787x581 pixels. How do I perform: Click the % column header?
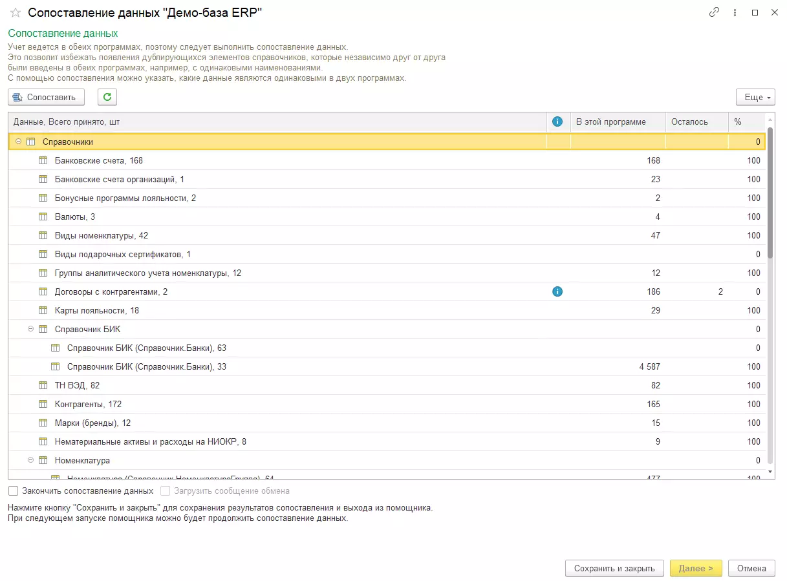click(x=747, y=121)
